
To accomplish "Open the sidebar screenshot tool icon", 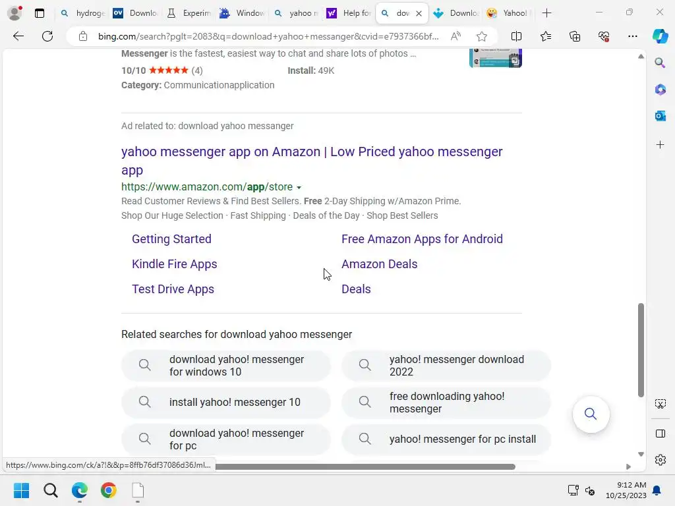I will pyautogui.click(x=660, y=404).
